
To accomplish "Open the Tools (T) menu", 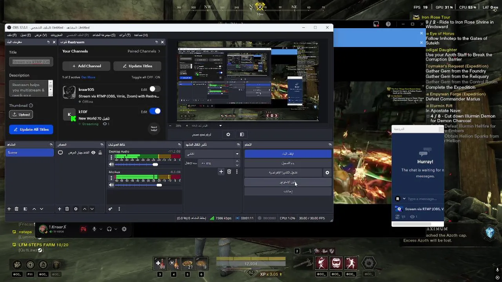I will click(125, 35).
